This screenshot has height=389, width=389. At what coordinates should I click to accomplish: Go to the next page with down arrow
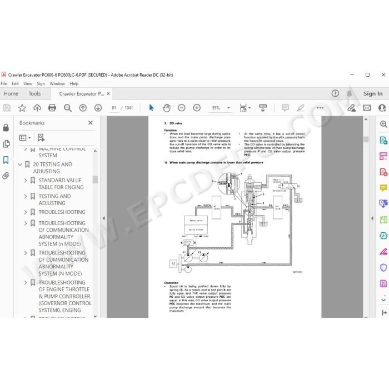(x=98, y=108)
